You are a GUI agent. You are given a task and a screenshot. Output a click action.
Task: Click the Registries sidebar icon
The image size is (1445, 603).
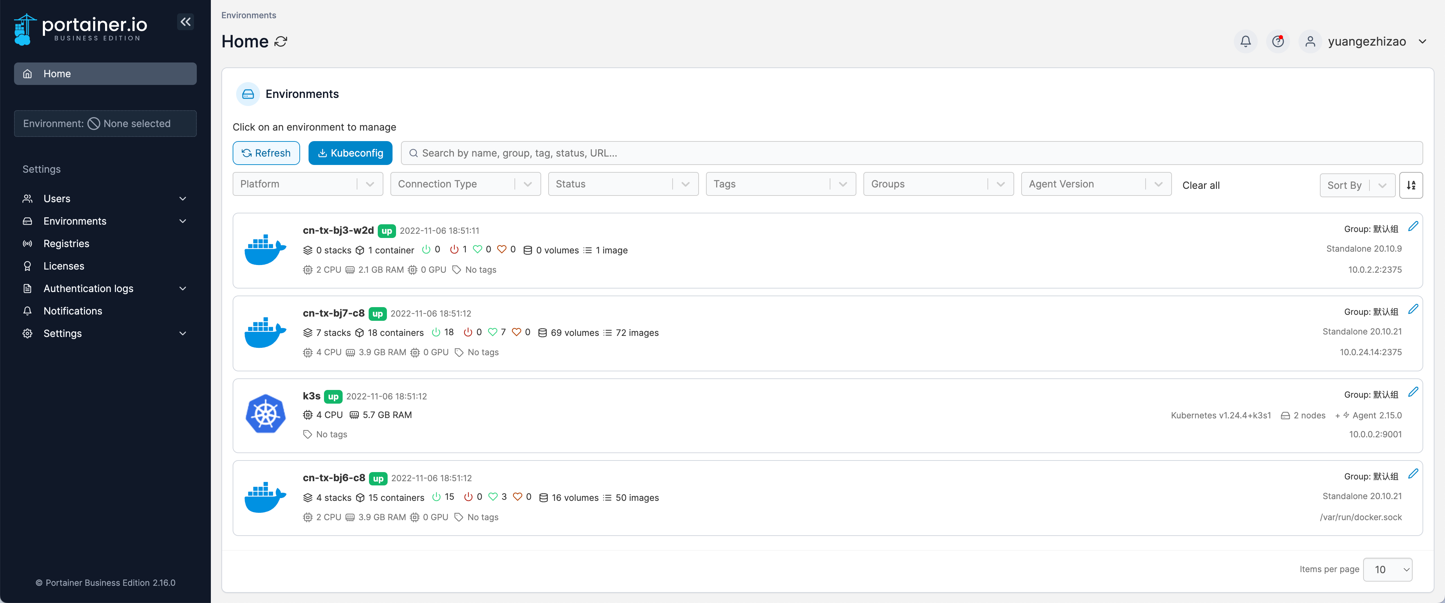[27, 244]
